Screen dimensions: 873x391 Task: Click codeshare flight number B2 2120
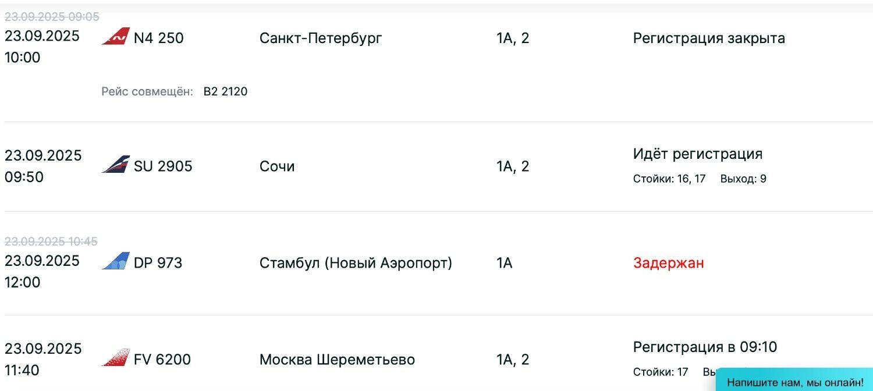click(225, 91)
